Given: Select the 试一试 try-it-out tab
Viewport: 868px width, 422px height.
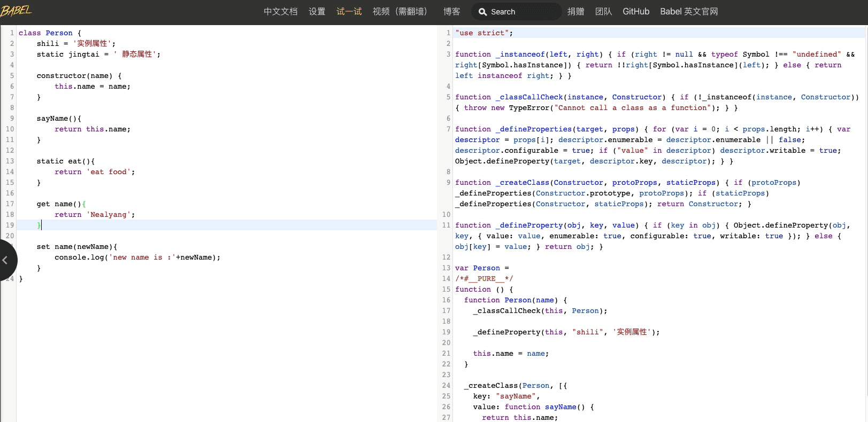Looking at the screenshot, I should [x=349, y=12].
